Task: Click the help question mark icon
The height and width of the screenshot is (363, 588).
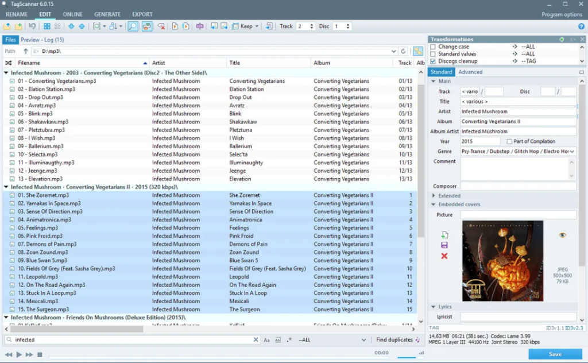Action: 581,26
